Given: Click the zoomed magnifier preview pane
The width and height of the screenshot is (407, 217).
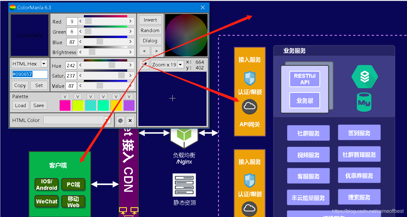Looking at the screenshot, I should [172, 98].
